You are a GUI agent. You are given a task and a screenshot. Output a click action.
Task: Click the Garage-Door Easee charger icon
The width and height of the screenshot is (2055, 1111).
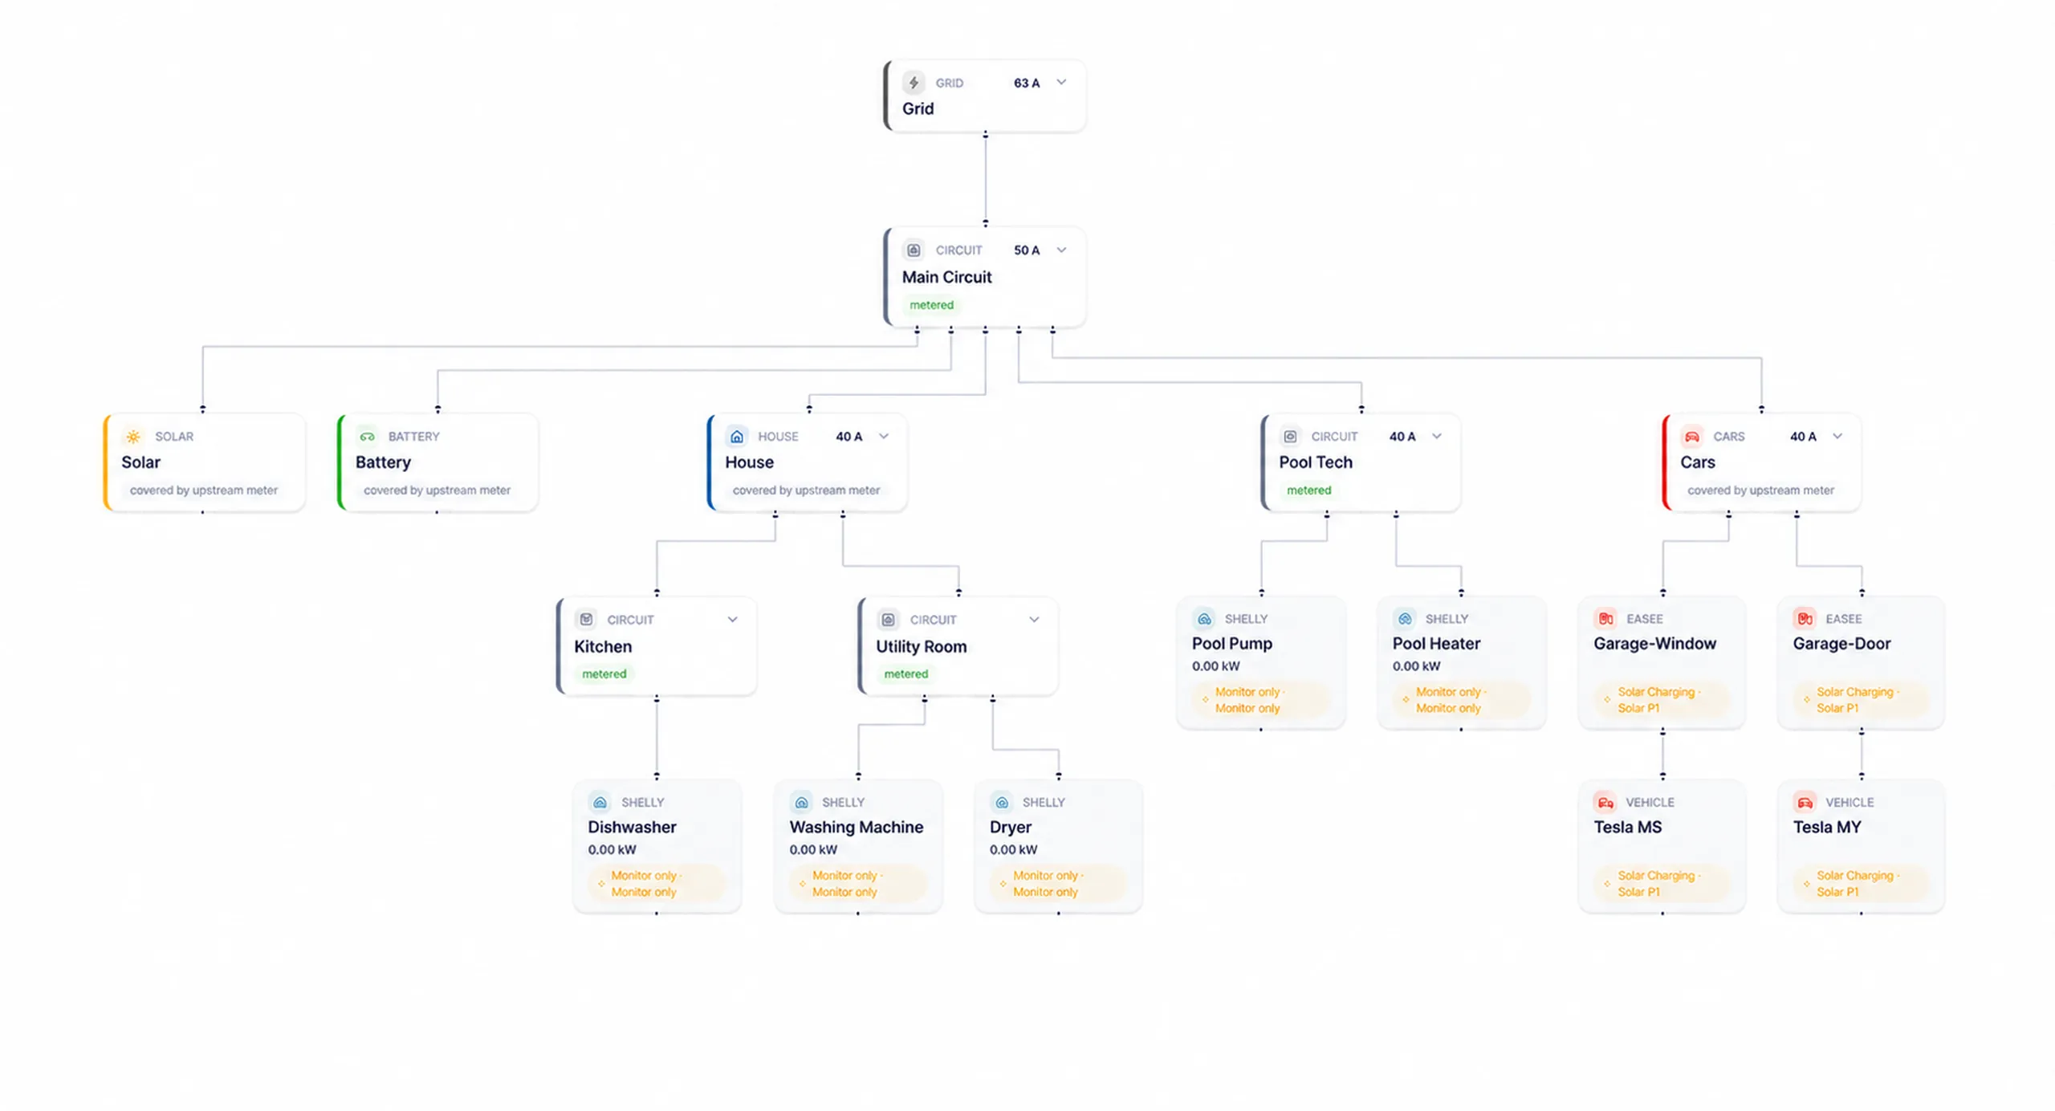tap(1805, 618)
